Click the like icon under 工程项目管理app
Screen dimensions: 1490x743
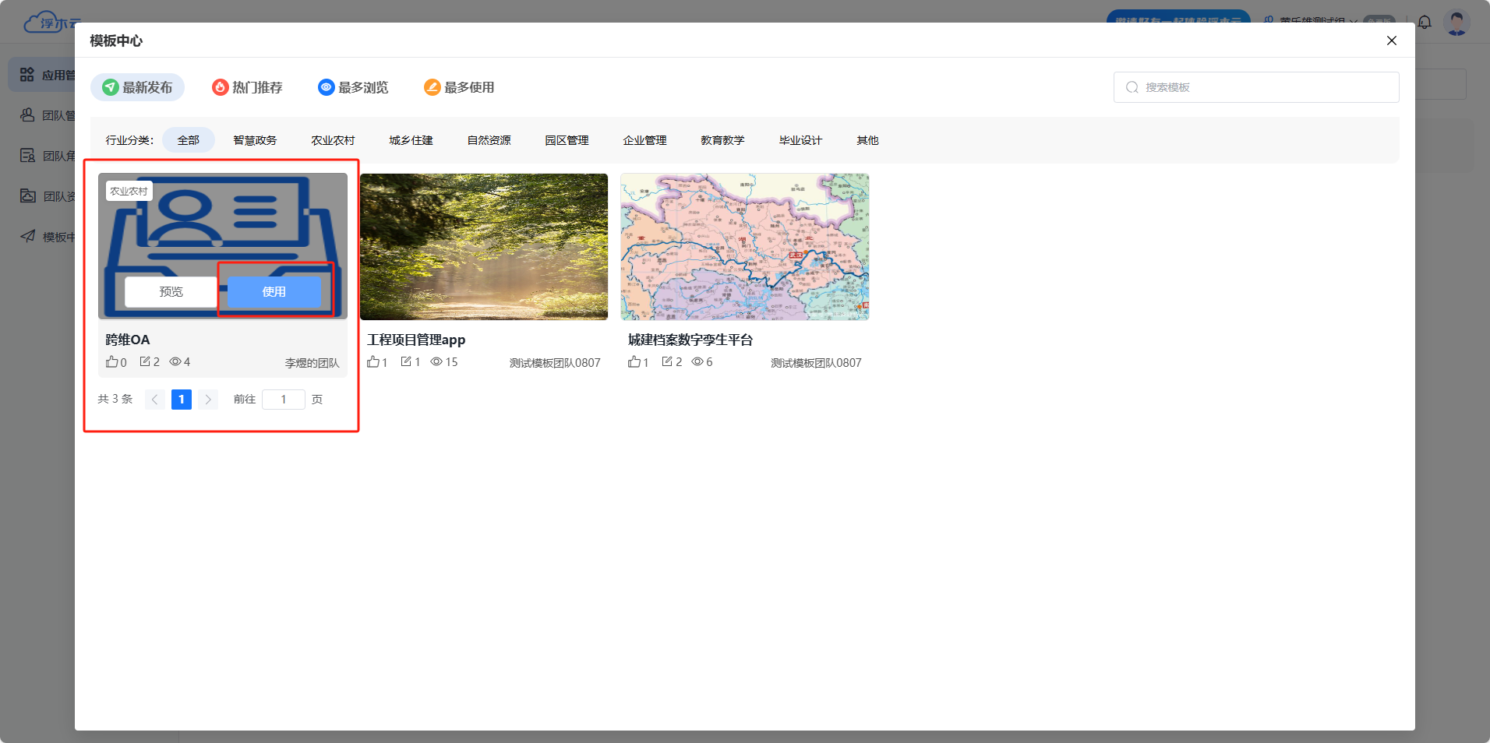[373, 362]
